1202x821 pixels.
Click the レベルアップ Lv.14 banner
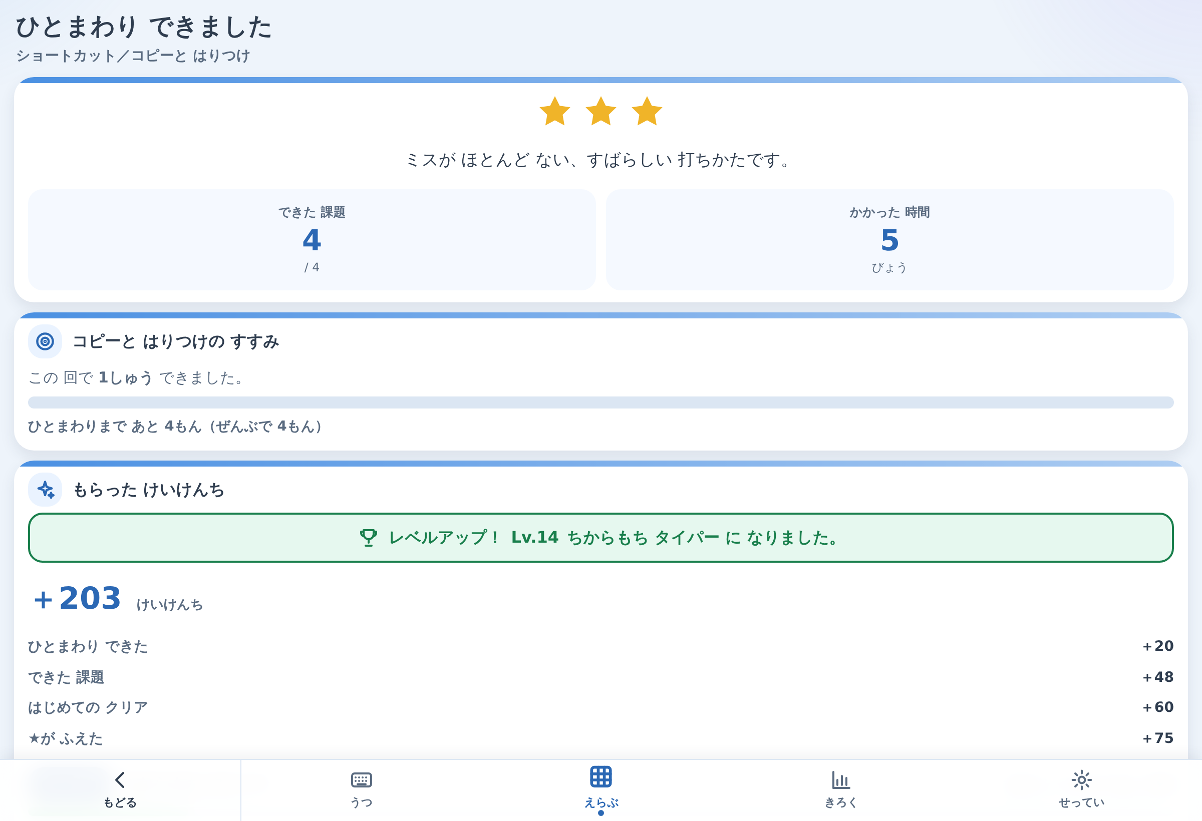point(600,537)
